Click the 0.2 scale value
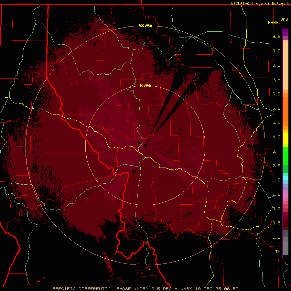Image resolution: width=291 pixels, height=291 pixels. point(276,209)
